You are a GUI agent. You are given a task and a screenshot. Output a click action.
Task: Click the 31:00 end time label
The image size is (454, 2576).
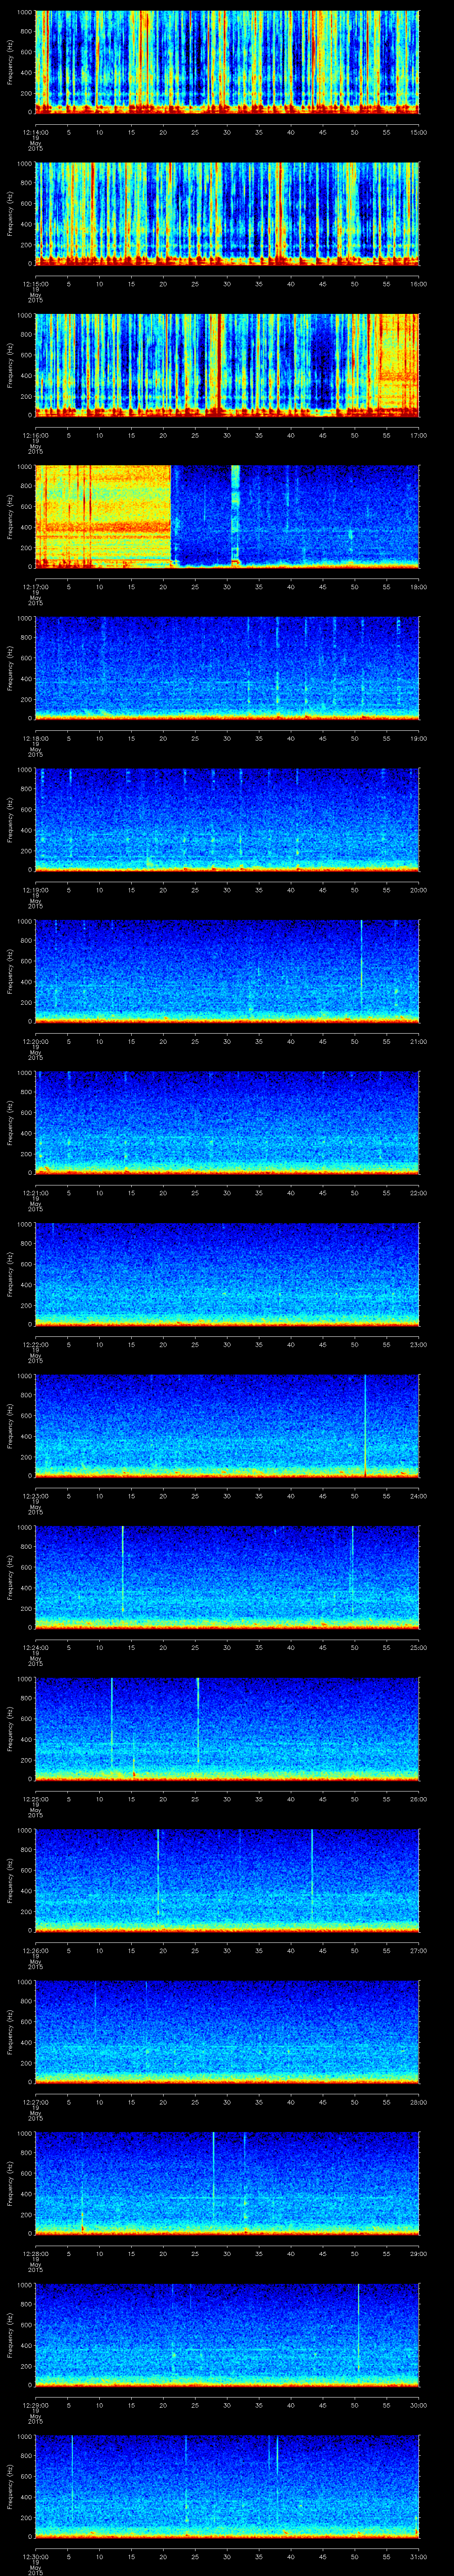coord(419,2556)
